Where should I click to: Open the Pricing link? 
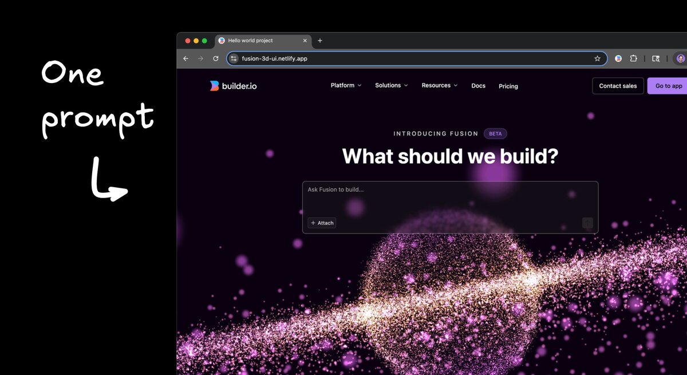508,86
